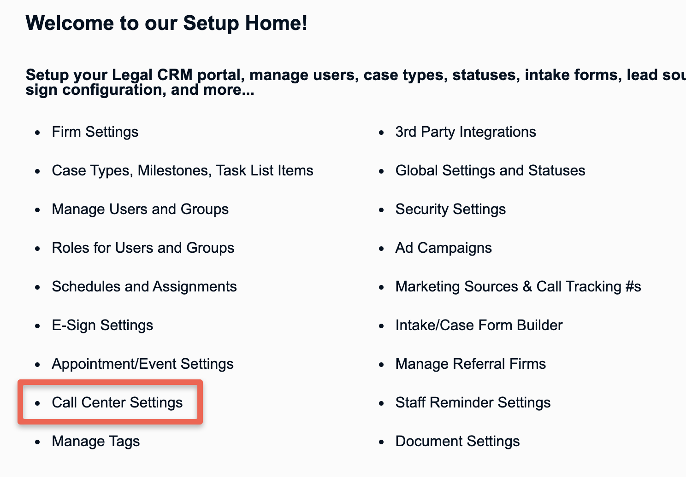Select Marketing Sources & Call Tracking #s
Screen dimensions: 686x477
pyautogui.click(x=518, y=287)
